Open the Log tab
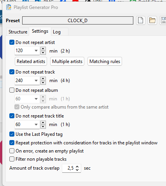The height and width of the screenshot is (186, 166). coord(57,32)
